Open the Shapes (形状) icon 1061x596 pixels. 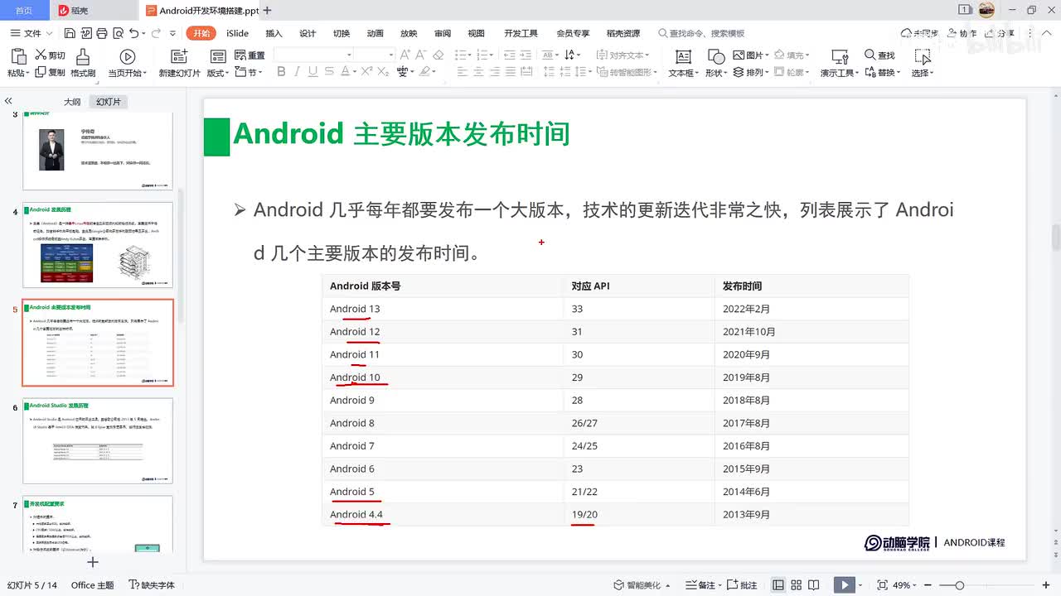click(716, 56)
